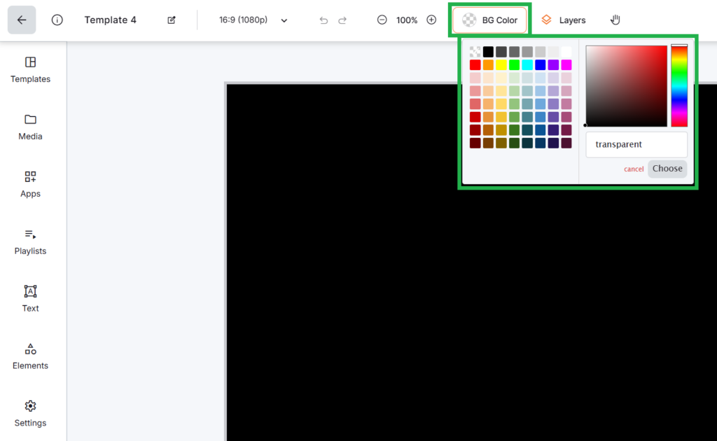Navigate back using the arrow button
This screenshot has height=441, width=717.
point(22,20)
